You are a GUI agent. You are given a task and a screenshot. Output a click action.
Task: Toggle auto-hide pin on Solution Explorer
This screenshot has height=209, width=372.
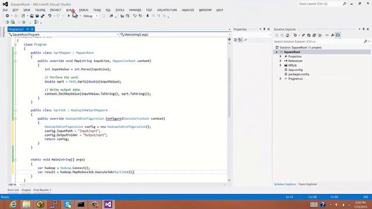(363, 29)
